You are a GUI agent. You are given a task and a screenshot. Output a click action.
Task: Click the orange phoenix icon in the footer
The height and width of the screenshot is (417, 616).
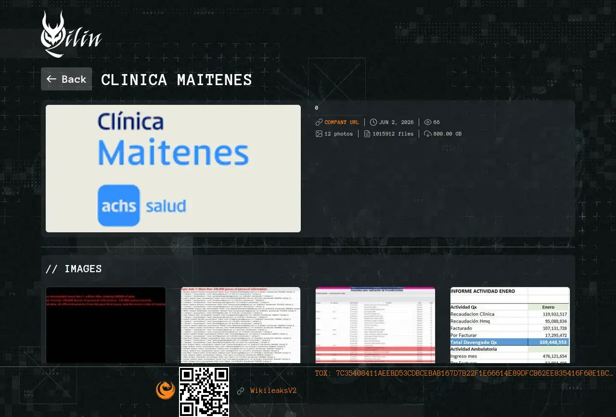166,390
